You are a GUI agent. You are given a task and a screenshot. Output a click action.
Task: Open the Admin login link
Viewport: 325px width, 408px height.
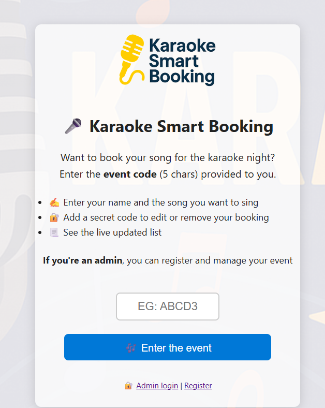[157, 386]
